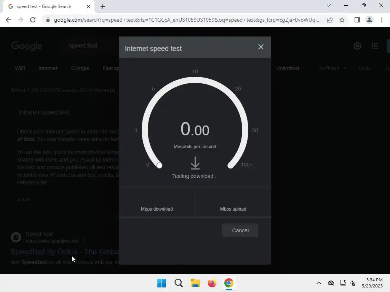Open Speedtest by Ookla result link
The width and height of the screenshot is (390, 292).
pyautogui.click(x=65, y=252)
